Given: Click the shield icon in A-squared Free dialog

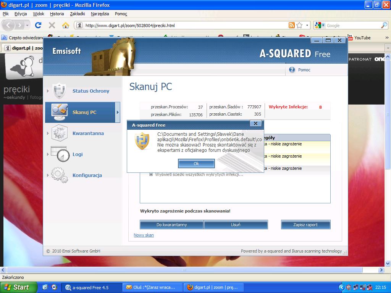Looking at the screenshot, I should [142, 141].
